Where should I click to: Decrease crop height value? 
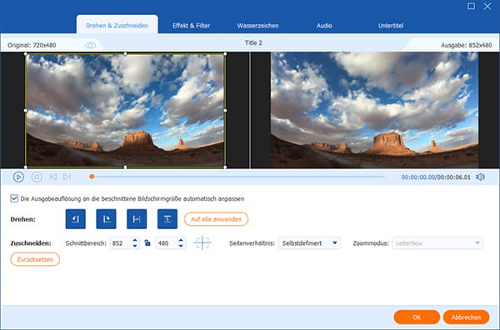(x=181, y=246)
